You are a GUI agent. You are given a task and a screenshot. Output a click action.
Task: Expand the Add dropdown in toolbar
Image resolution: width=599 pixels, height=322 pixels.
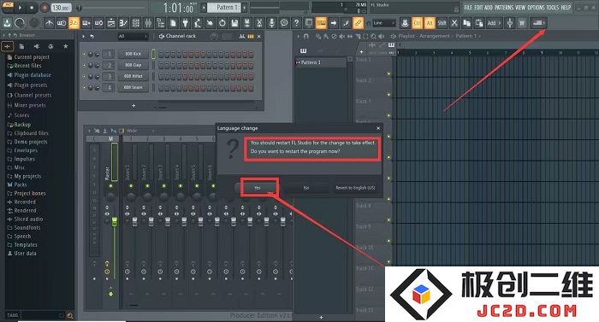[494, 23]
